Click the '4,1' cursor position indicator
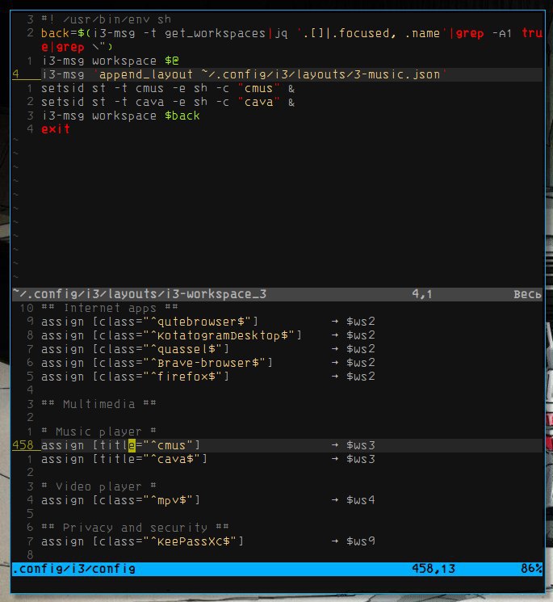 (422, 294)
